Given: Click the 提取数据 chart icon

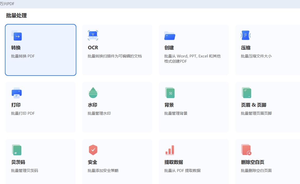Looking at the screenshot, I should pos(169,150).
